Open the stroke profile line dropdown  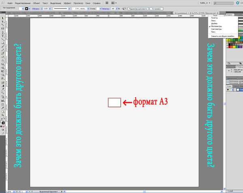(69, 9)
